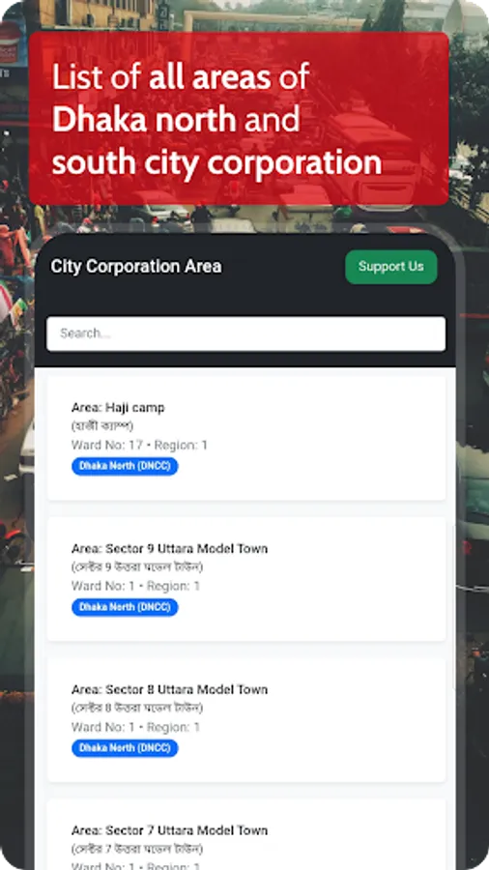489x870 pixels.
Task: Tap the DNCC badge in the Sector 9 card
Action: click(125, 607)
